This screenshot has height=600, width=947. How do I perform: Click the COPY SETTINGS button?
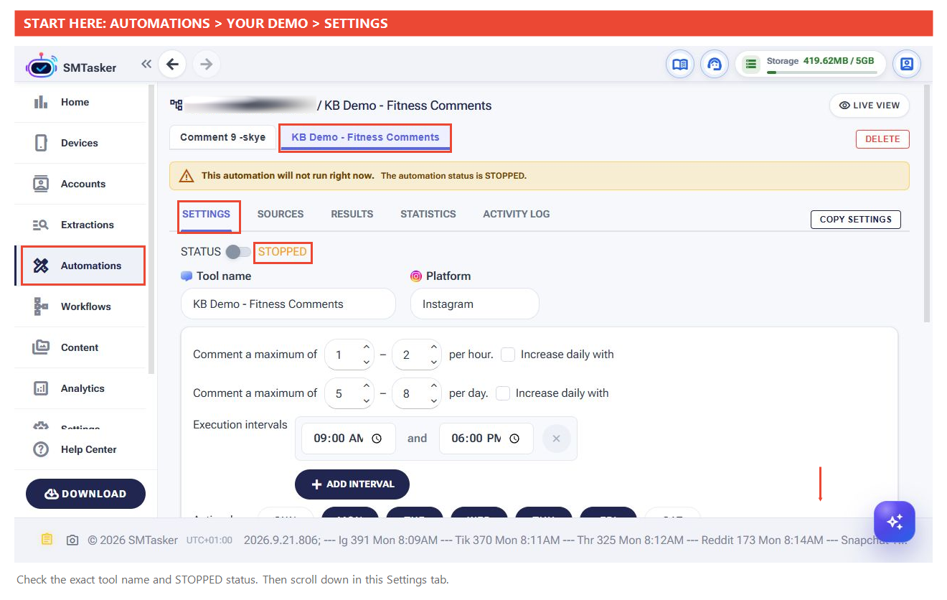tap(855, 219)
